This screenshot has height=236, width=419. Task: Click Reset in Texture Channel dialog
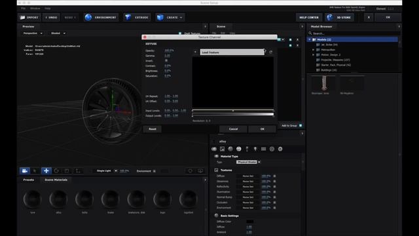(153, 129)
